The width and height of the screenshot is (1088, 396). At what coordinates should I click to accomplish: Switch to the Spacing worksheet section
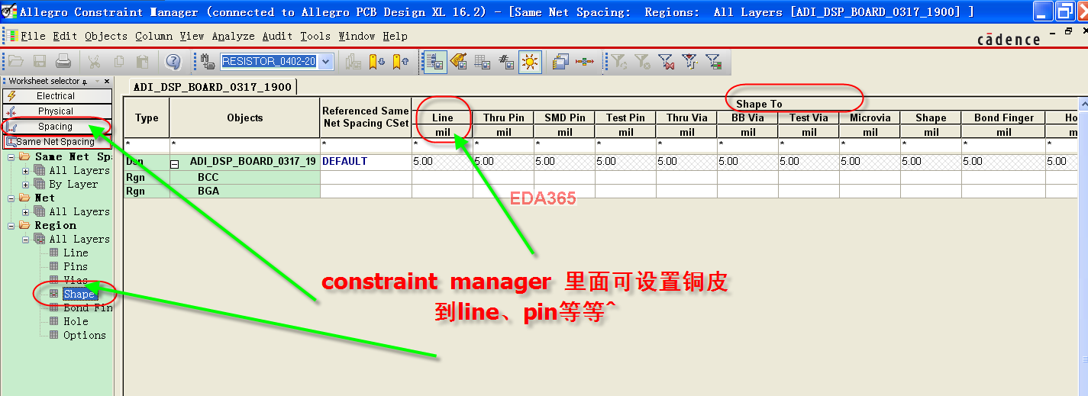[56, 127]
